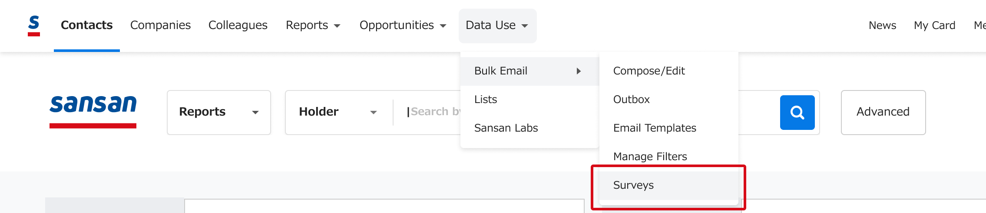Expand the Bulk Email submenu arrow
Viewport: 986px width, 213px height.
coord(579,71)
